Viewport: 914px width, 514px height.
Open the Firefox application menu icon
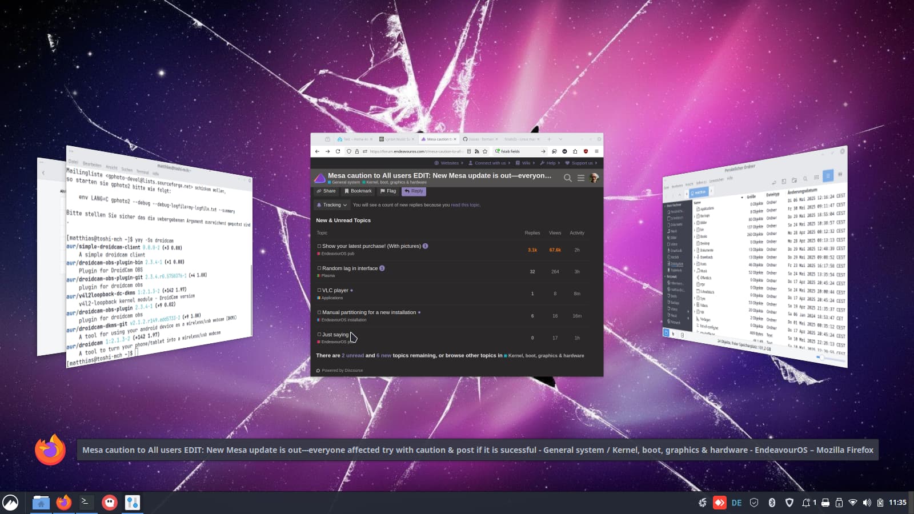click(x=596, y=151)
